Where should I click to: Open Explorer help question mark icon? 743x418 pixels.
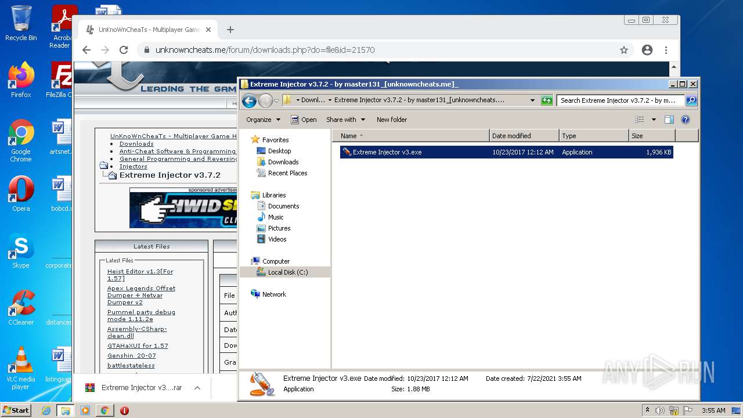[x=685, y=120]
